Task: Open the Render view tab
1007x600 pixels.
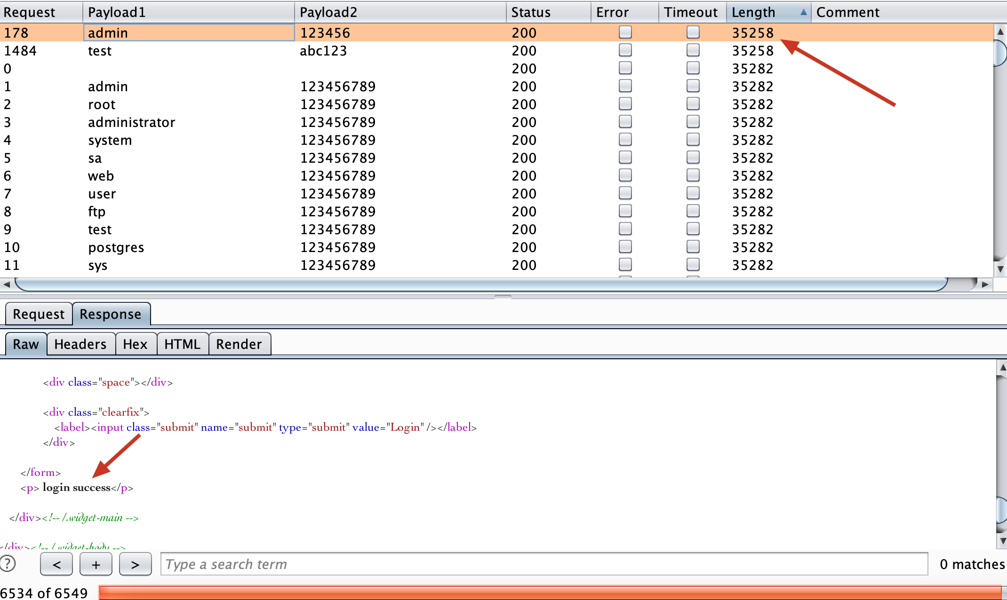Action: pos(239,344)
